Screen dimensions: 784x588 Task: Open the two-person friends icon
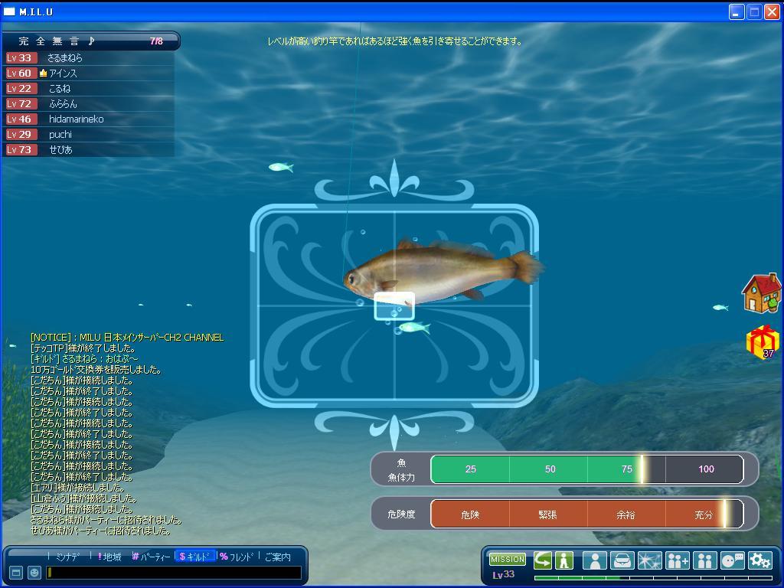click(x=705, y=560)
